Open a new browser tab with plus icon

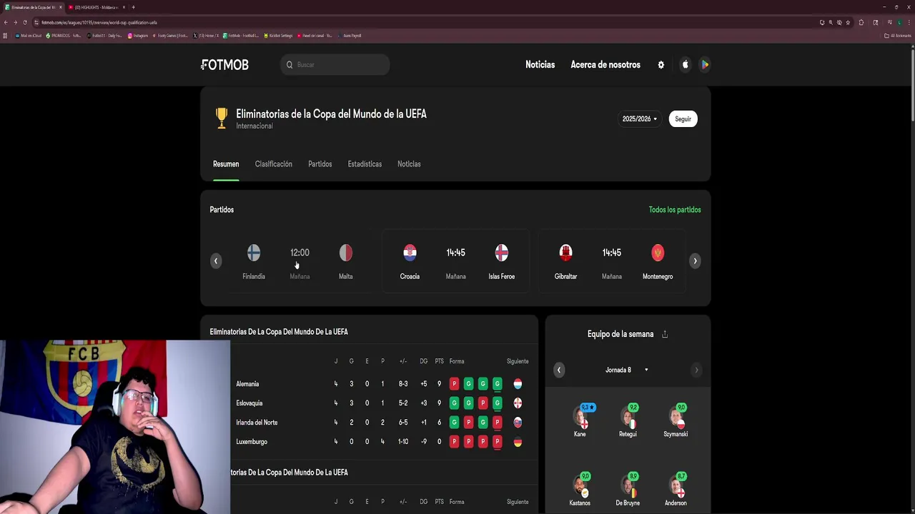coord(133,7)
